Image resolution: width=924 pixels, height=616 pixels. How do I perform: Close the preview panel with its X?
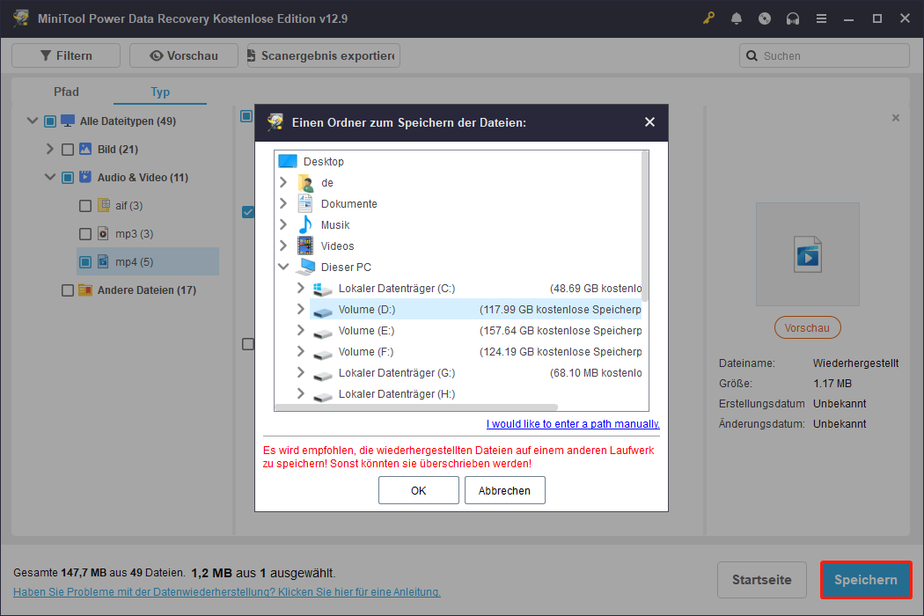(x=896, y=118)
